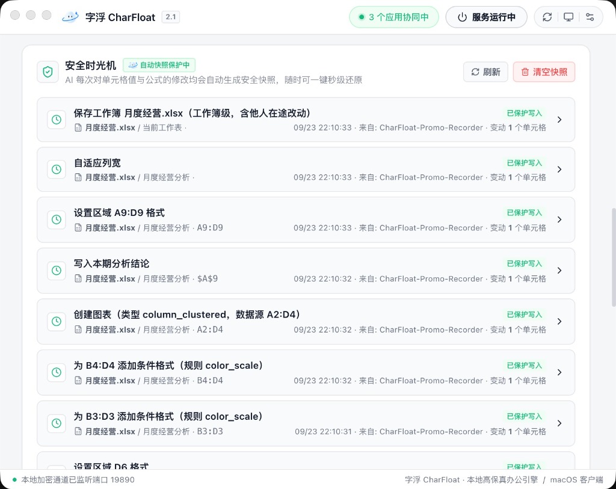Click the CharFloat whale logo icon
Image resolution: width=616 pixels, height=489 pixels.
pyautogui.click(x=70, y=17)
